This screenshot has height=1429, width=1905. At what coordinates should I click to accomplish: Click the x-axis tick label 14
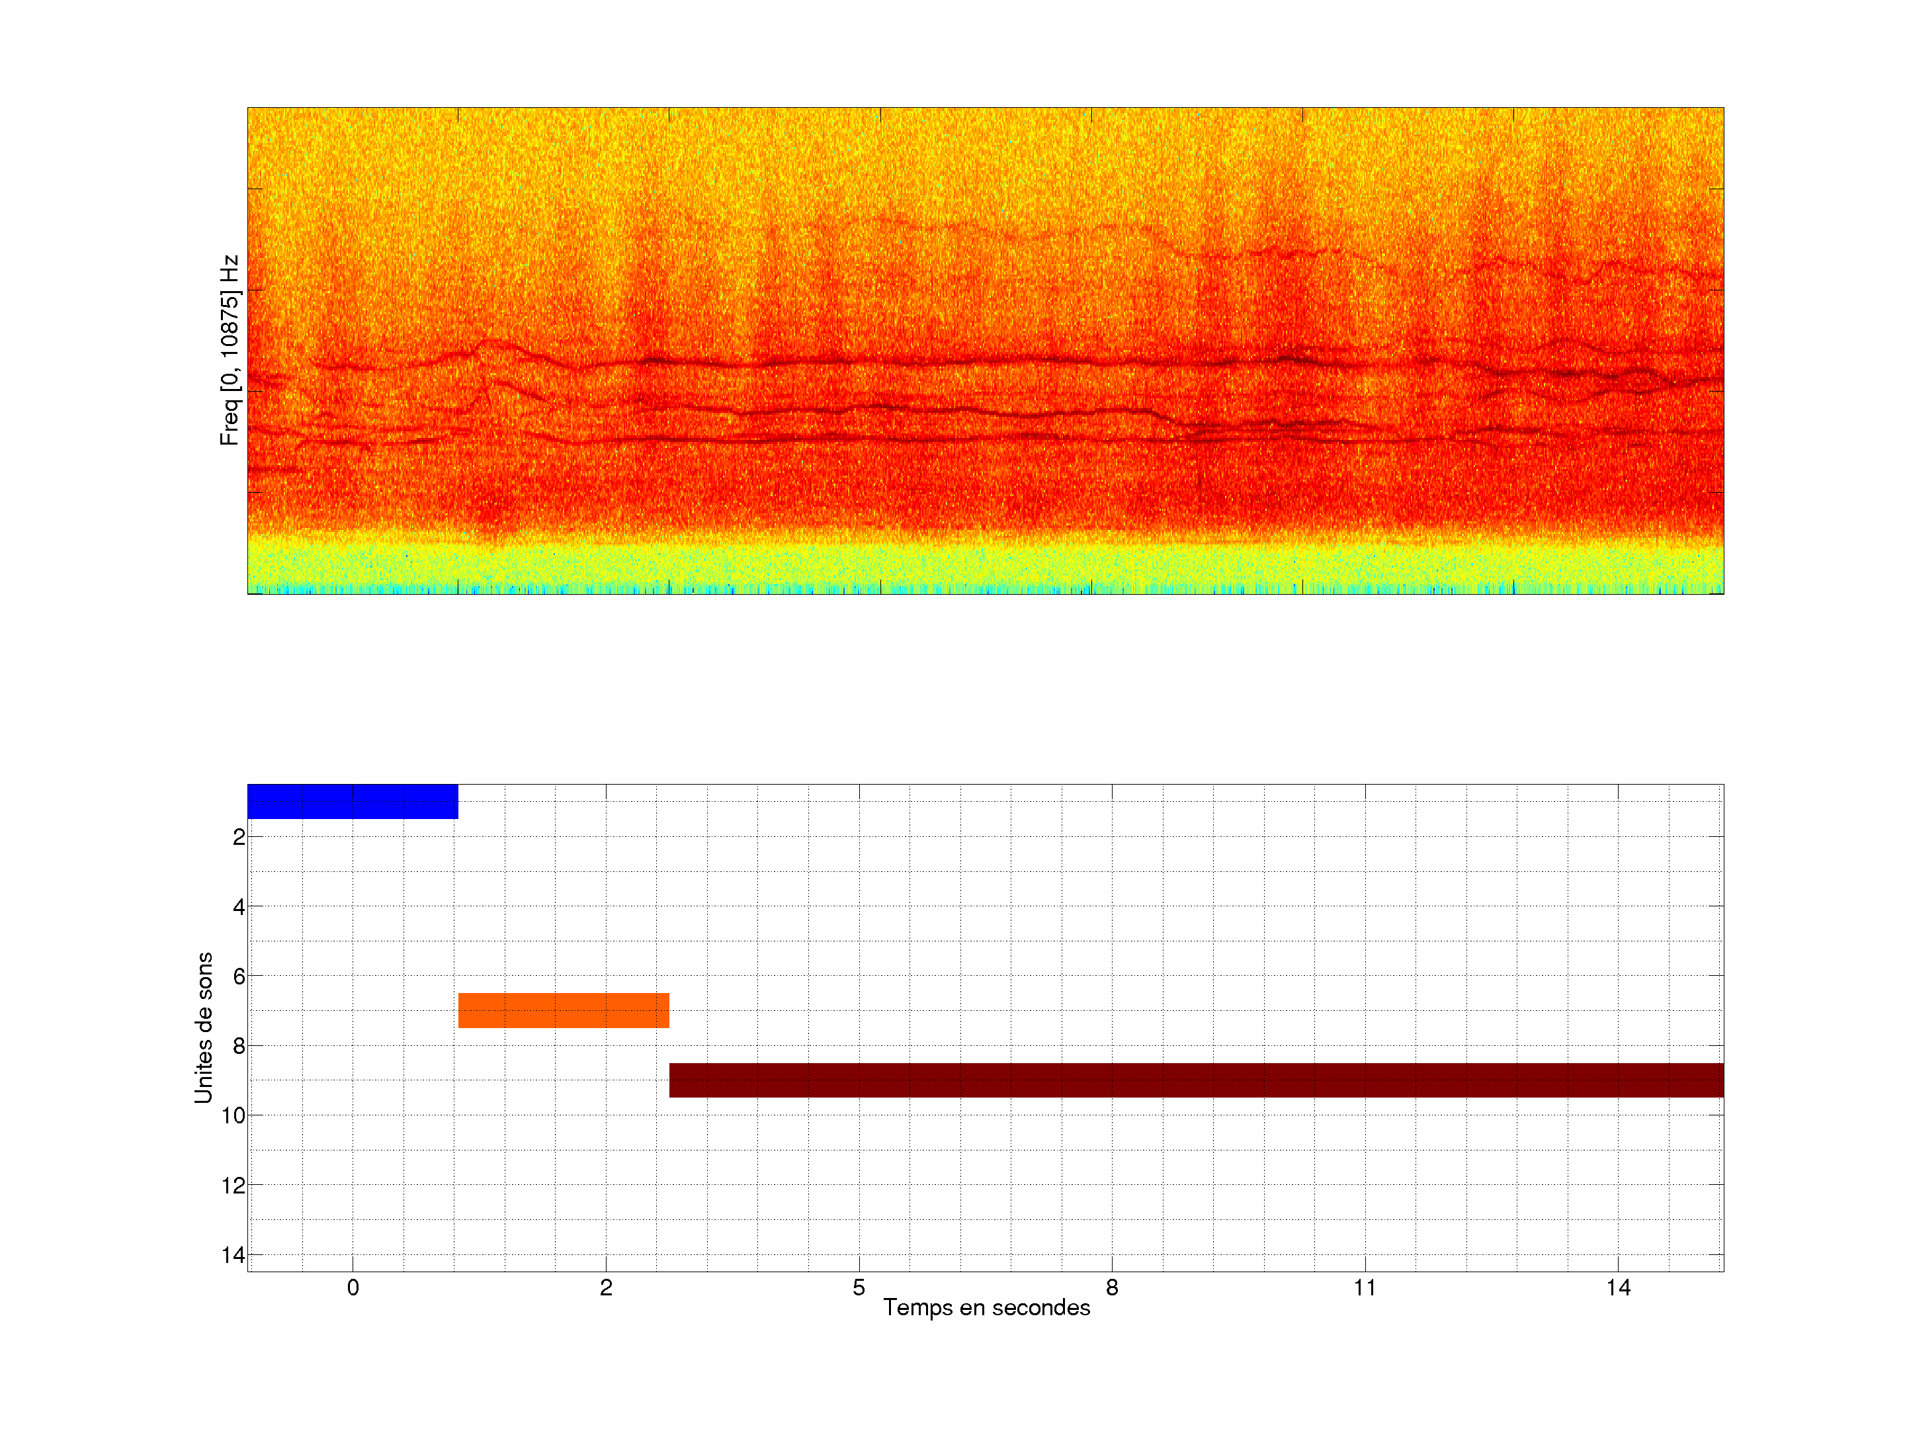tap(1618, 1287)
